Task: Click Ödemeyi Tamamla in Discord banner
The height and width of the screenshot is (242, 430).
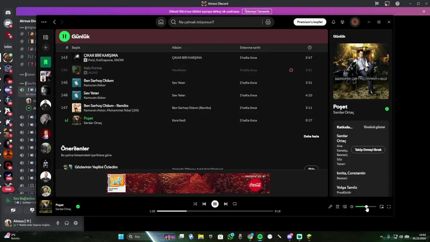Action: click(257, 11)
